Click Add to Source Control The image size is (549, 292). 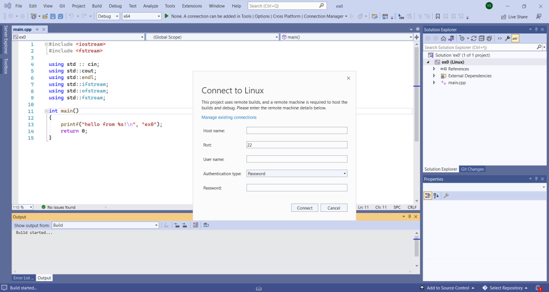point(447,288)
